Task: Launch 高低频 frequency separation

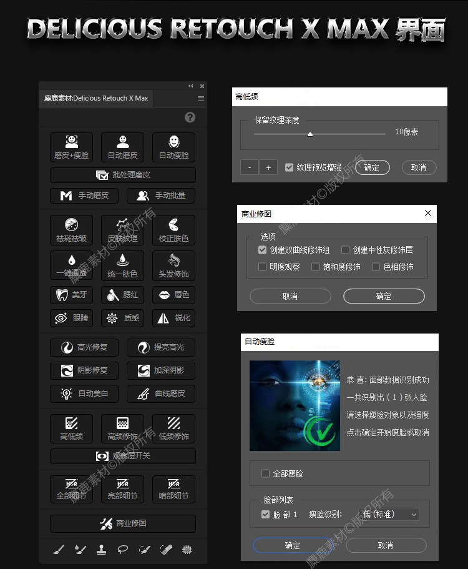Action: click(x=71, y=428)
